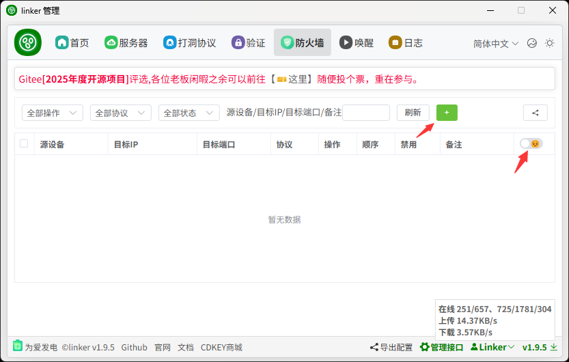Toggle the firewall switch in table header
The image size is (569, 362).
pos(531,143)
